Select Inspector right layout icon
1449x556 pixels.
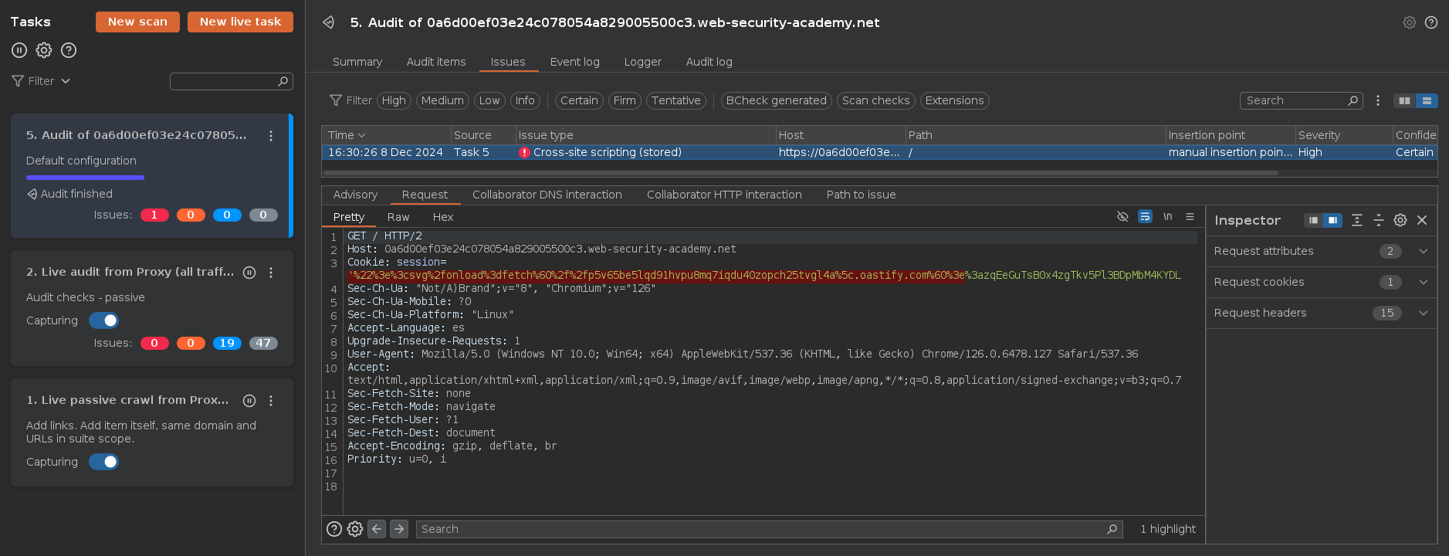1332,220
